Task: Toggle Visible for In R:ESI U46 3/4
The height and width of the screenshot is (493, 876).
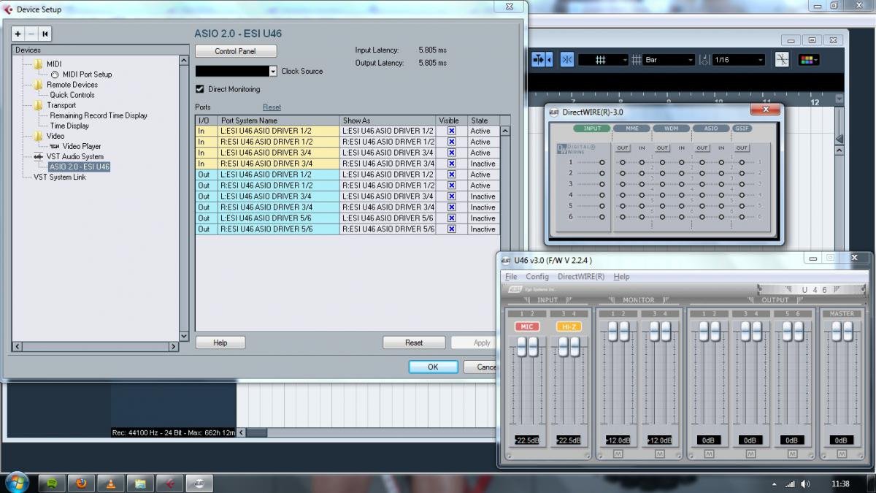Action: pos(452,164)
